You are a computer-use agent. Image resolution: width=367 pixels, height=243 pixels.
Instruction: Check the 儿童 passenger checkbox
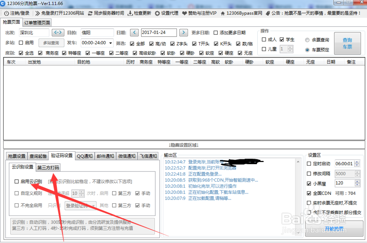[x=264, y=49]
